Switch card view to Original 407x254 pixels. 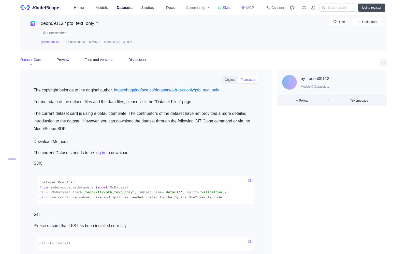(230, 80)
